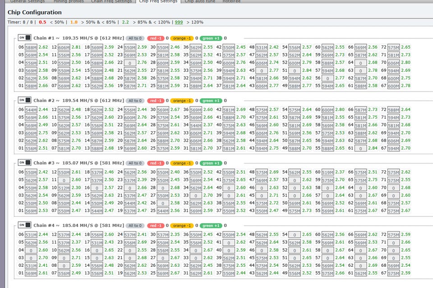Select chip 06 frequency field in Chain #1
The width and height of the screenshot is (433, 288).
pos(31,47)
